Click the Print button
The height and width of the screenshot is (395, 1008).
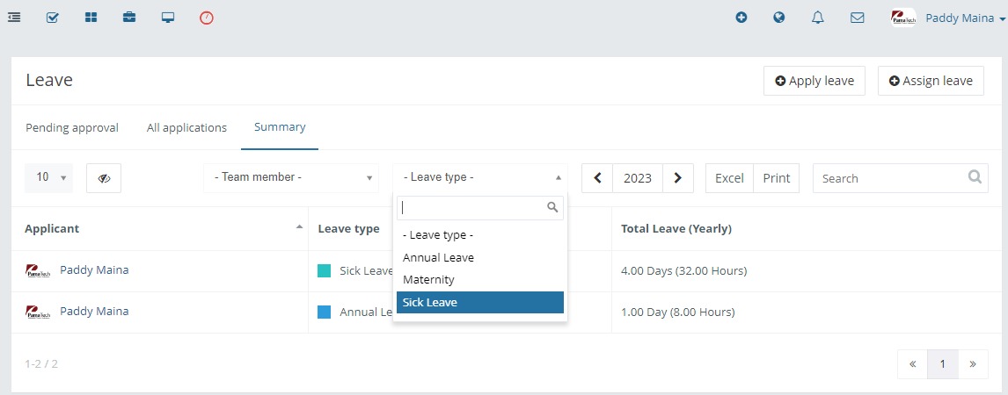[777, 178]
